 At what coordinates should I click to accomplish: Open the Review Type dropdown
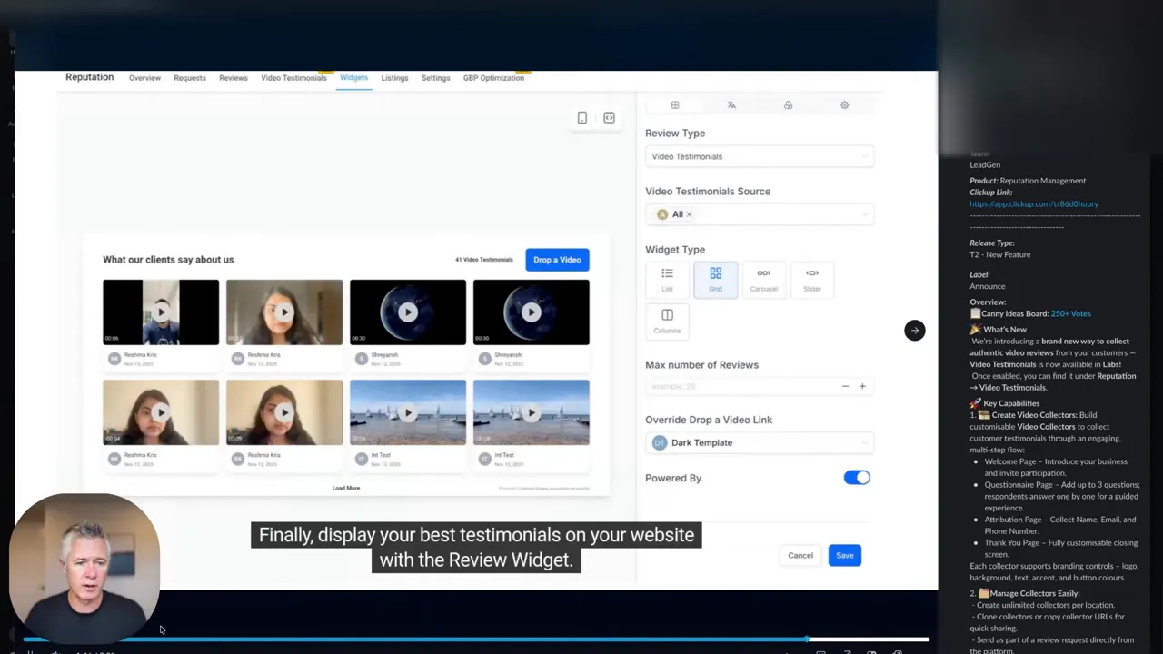pyautogui.click(x=760, y=155)
